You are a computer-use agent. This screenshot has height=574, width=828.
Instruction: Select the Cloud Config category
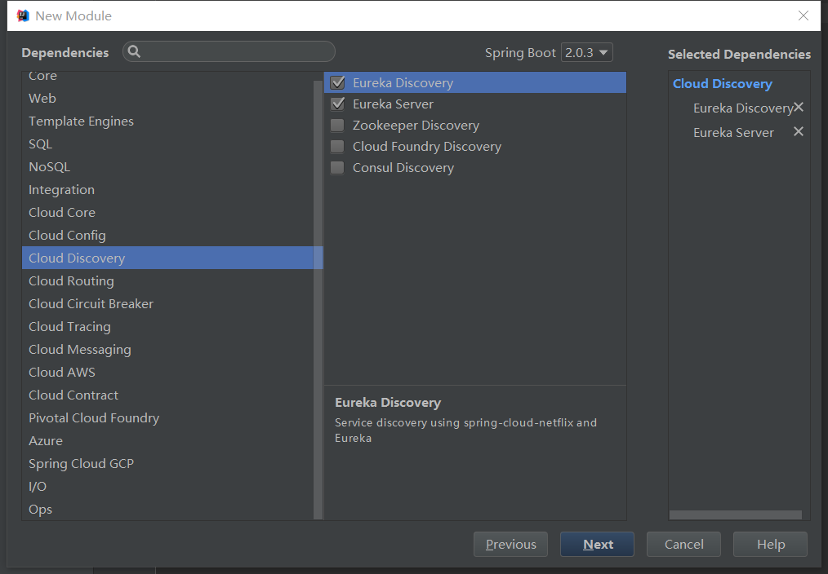pyautogui.click(x=167, y=235)
